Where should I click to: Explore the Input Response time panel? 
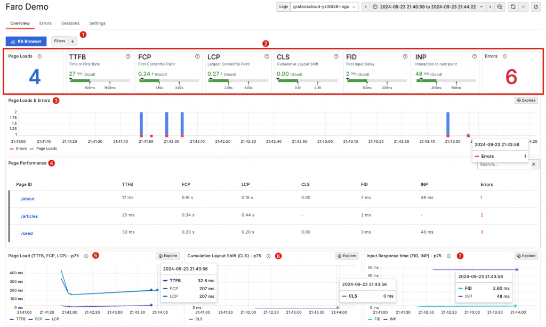point(526,256)
